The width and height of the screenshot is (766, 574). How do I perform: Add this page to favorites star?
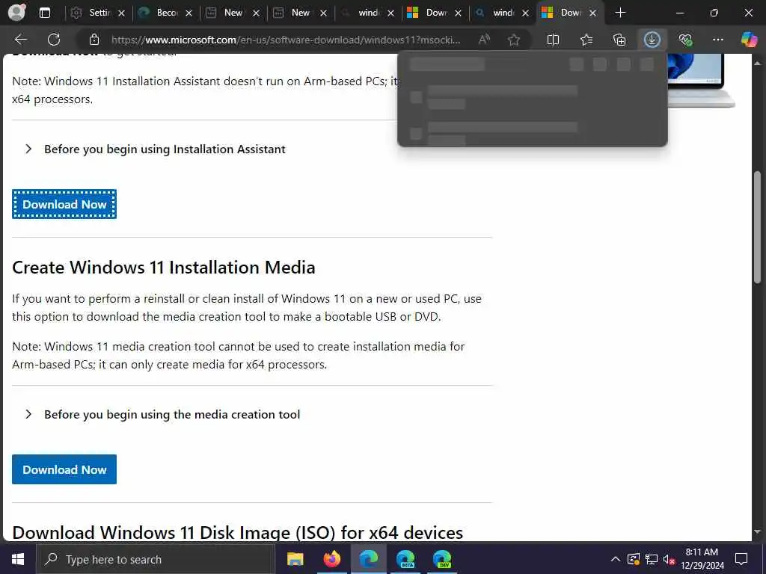(x=513, y=40)
